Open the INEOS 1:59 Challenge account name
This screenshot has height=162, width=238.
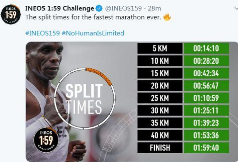(x=60, y=8)
